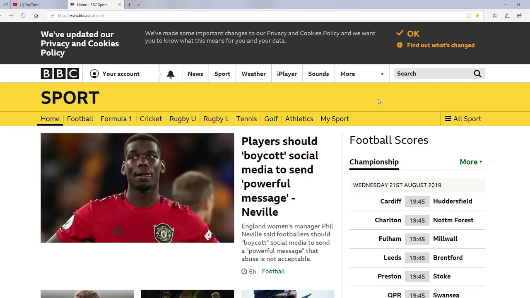The width and height of the screenshot is (530, 298).
Task: Click the Football tag under the lead story
Action: point(273,272)
